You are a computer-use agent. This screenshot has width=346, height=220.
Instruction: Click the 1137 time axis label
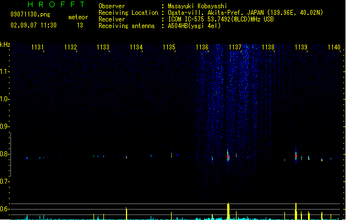point(235,47)
